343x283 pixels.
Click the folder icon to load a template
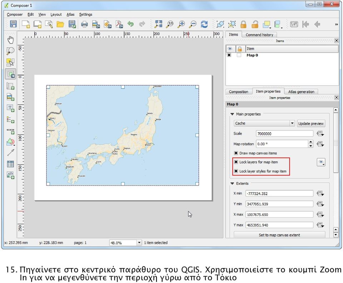(60, 24)
